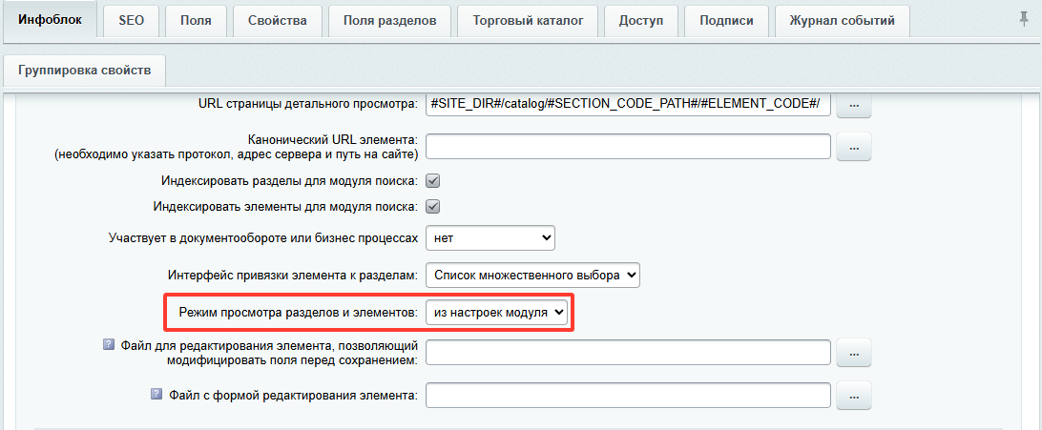Viewport: 1042px width, 430px height.
Task: Switch to the Доступ tab
Action: click(641, 21)
